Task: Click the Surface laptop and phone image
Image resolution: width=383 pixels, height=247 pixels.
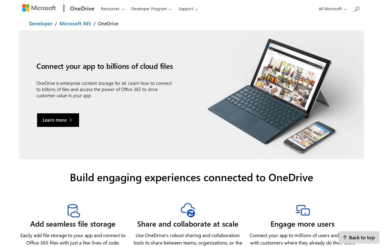Action: (x=271, y=96)
